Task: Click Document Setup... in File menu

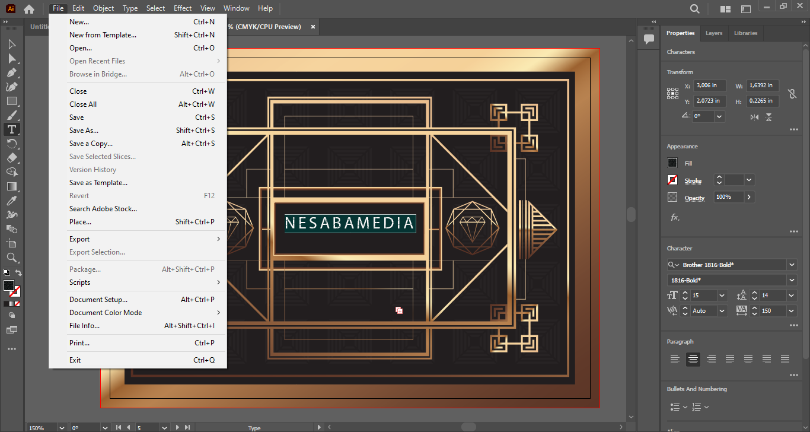Action: (x=98, y=300)
